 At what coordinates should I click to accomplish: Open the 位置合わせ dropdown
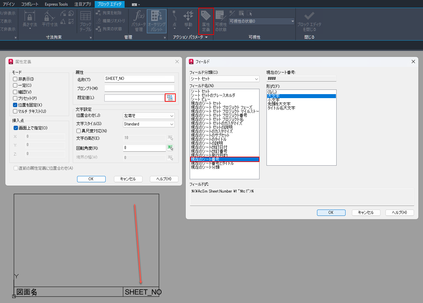[x=149, y=116]
